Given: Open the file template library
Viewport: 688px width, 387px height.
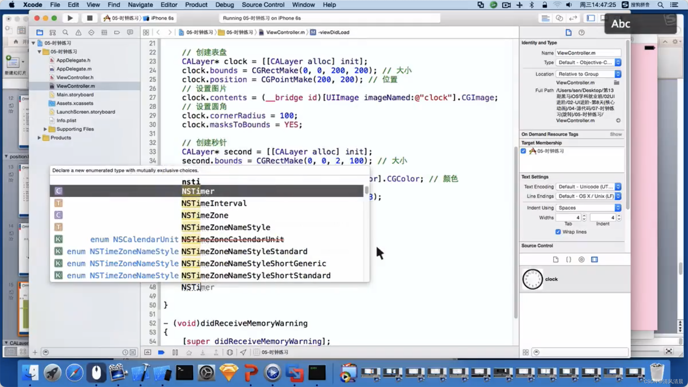Looking at the screenshot, I should click(556, 259).
